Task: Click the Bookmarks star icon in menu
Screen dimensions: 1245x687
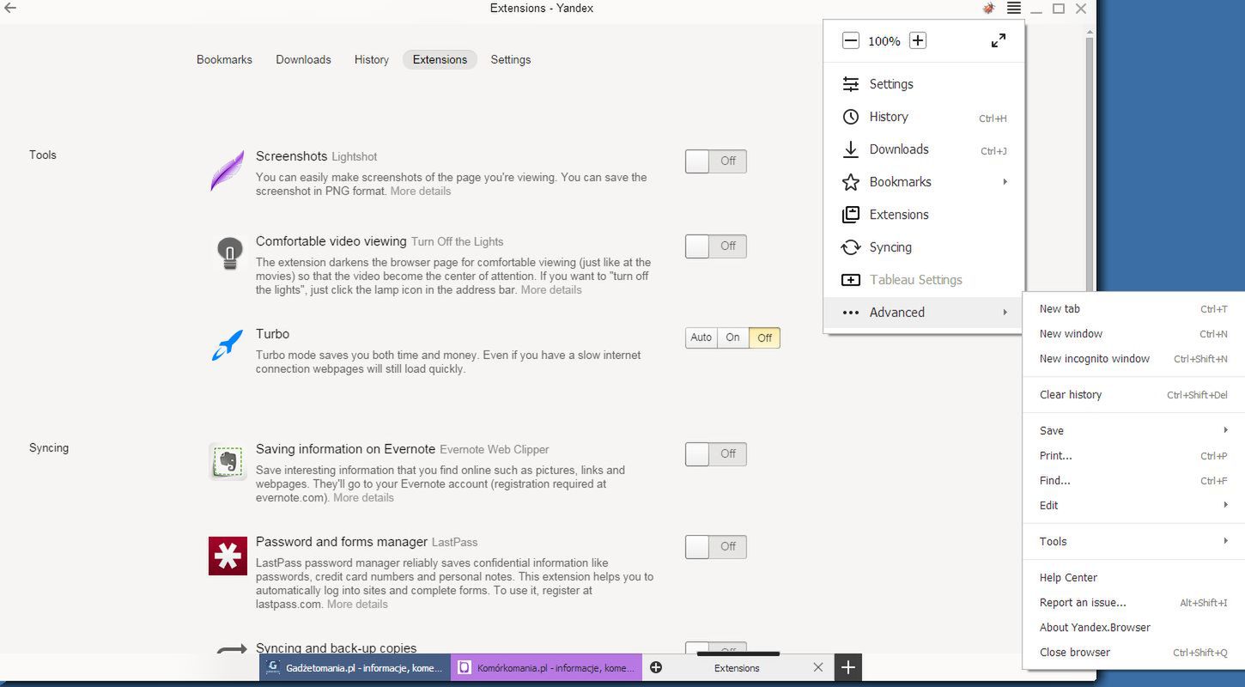Action: (x=850, y=182)
